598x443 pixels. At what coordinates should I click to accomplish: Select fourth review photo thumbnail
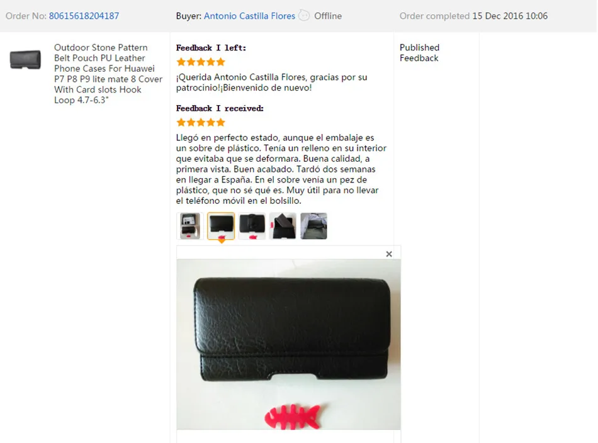click(283, 226)
